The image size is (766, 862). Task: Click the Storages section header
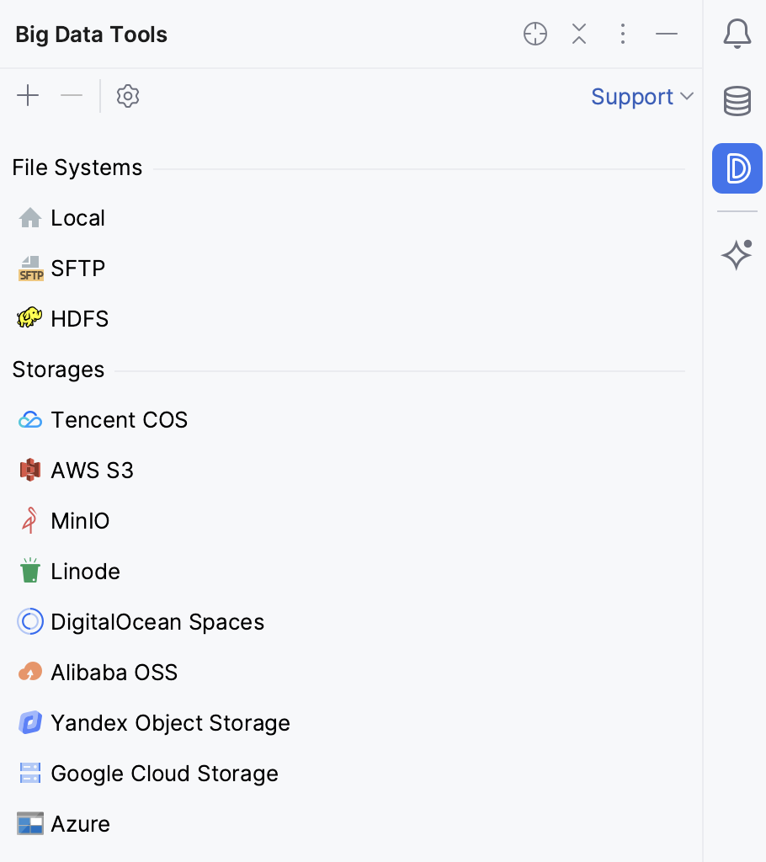tap(58, 369)
